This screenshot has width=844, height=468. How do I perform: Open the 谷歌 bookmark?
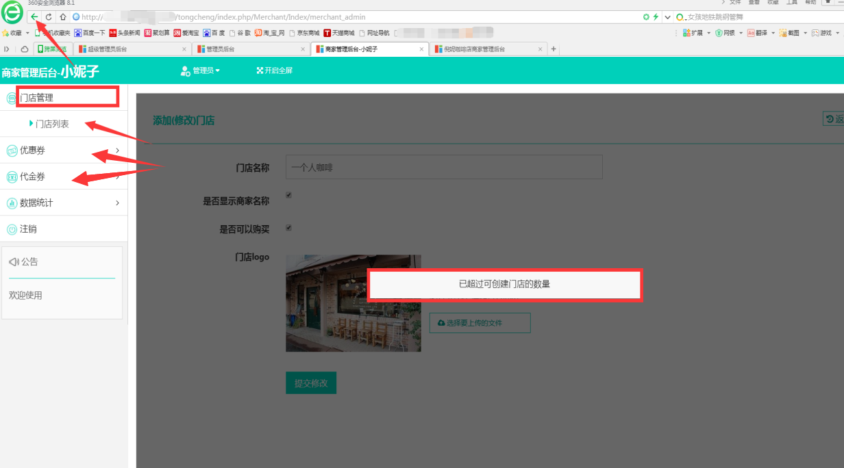click(240, 32)
